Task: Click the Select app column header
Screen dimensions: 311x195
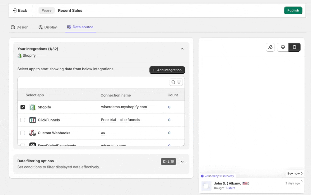Action: click(x=35, y=95)
